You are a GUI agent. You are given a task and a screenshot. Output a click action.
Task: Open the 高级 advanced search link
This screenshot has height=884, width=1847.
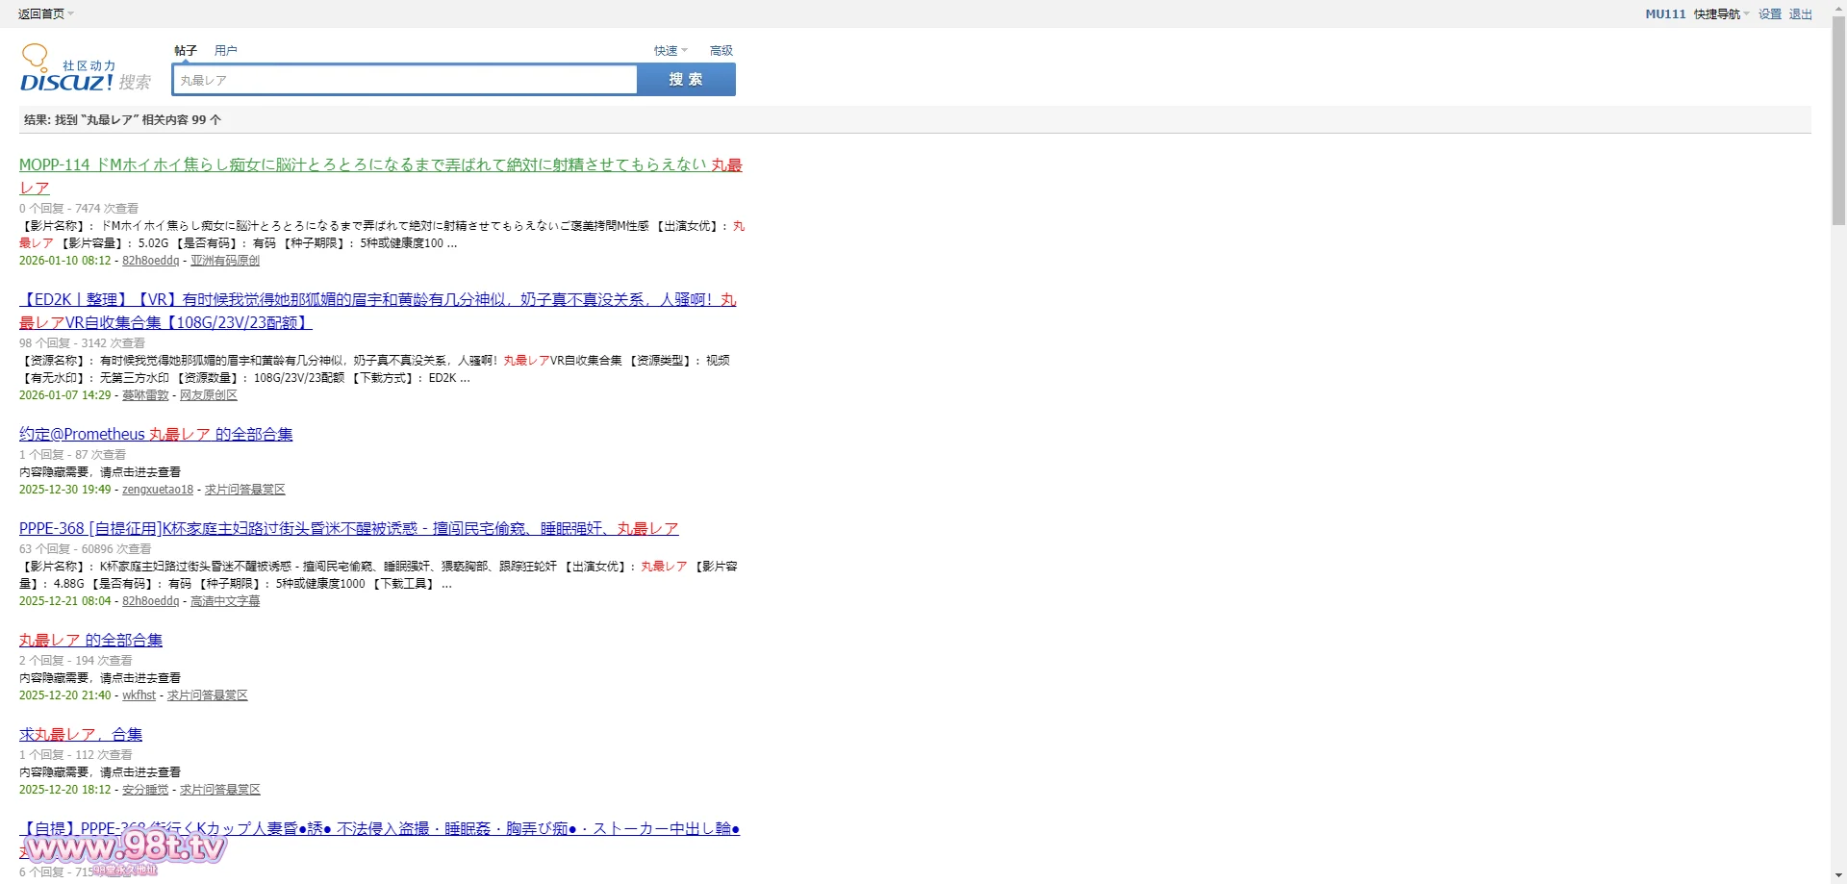(721, 50)
